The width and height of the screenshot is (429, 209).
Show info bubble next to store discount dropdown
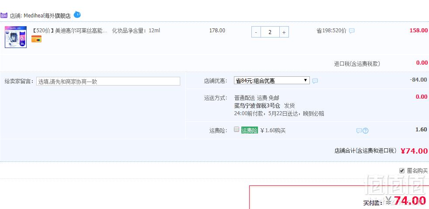(315, 81)
